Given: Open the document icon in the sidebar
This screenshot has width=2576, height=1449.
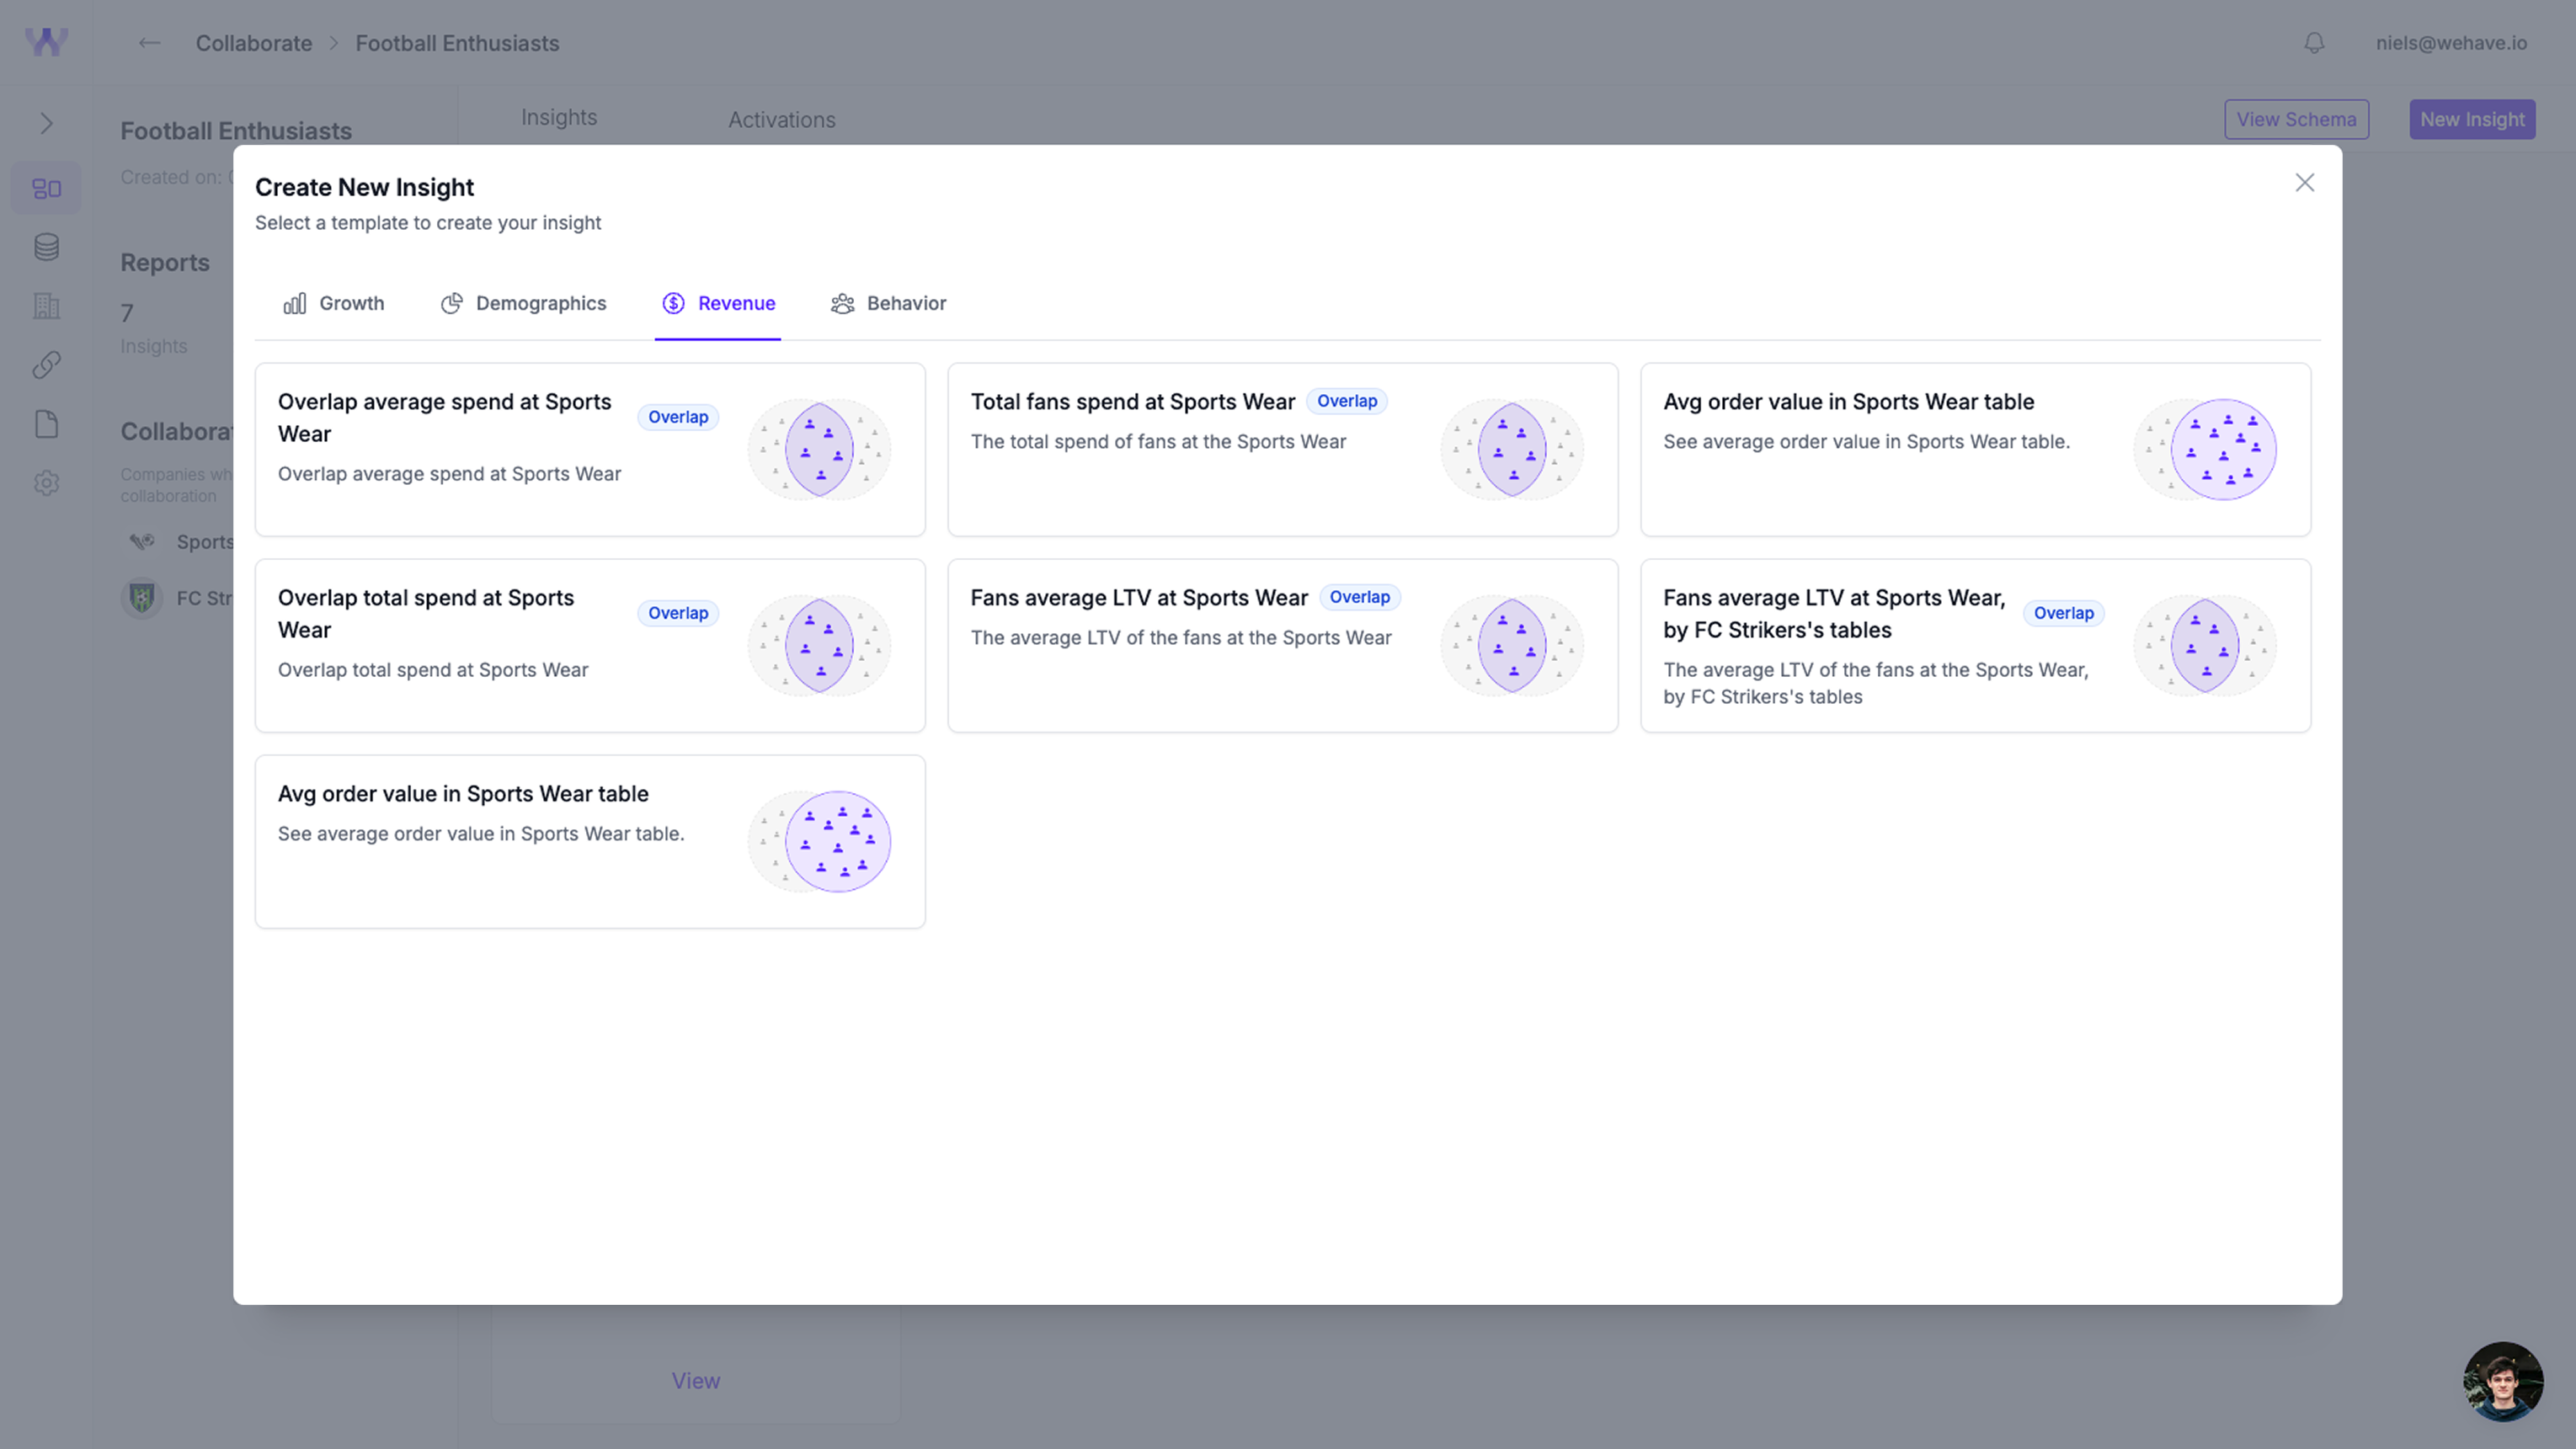Looking at the screenshot, I should (46, 423).
